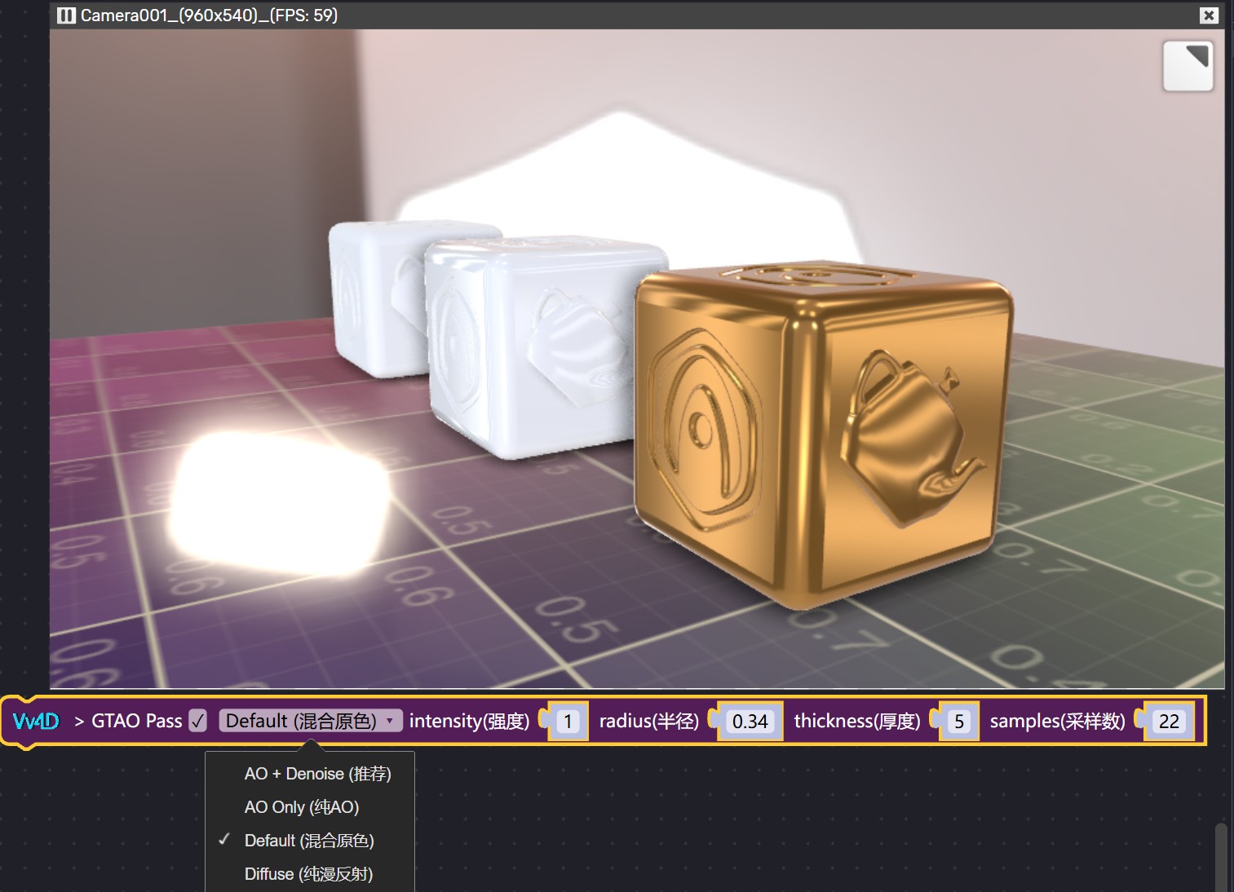Click the radius(半径) value 0.34
The image size is (1234, 892).
(x=750, y=722)
